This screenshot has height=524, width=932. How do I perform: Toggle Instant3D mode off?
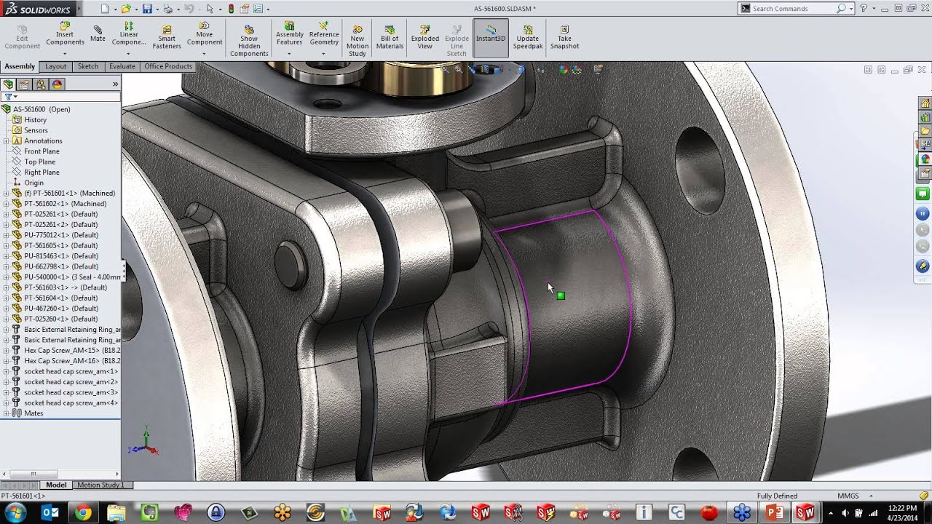point(491,37)
